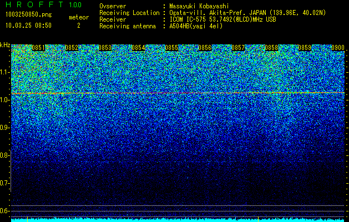The image size is (349, 222).
Task: Click the 0851 time marker
Action: (38, 48)
